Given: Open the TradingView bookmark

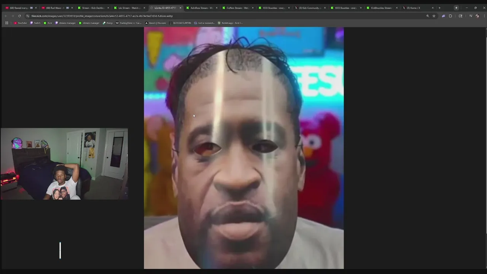Looking at the screenshot, I should tap(129, 23).
